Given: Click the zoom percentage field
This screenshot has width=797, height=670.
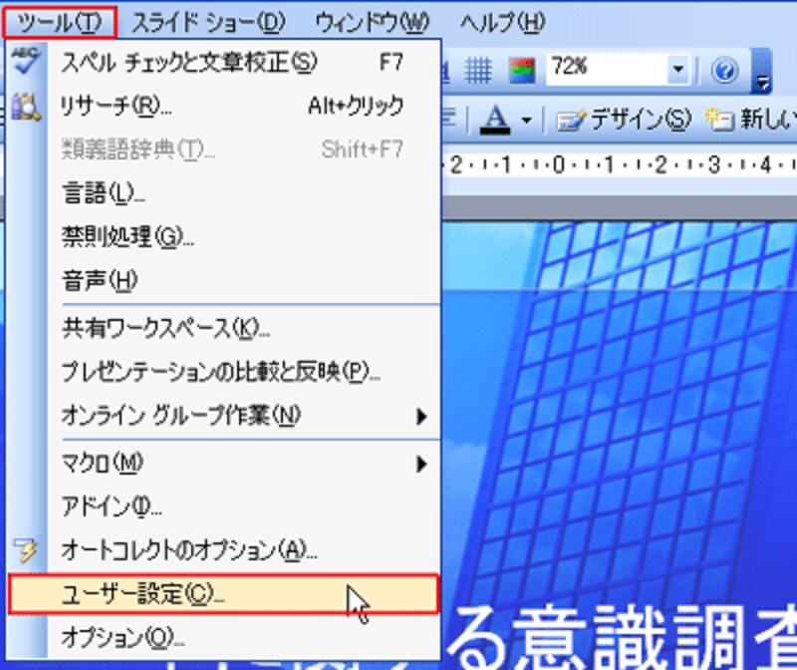Looking at the screenshot, I should click(607, 69).
